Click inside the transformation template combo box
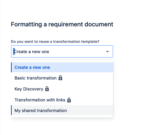Screen dimensions: 165x135 click(x=62, y=51)
